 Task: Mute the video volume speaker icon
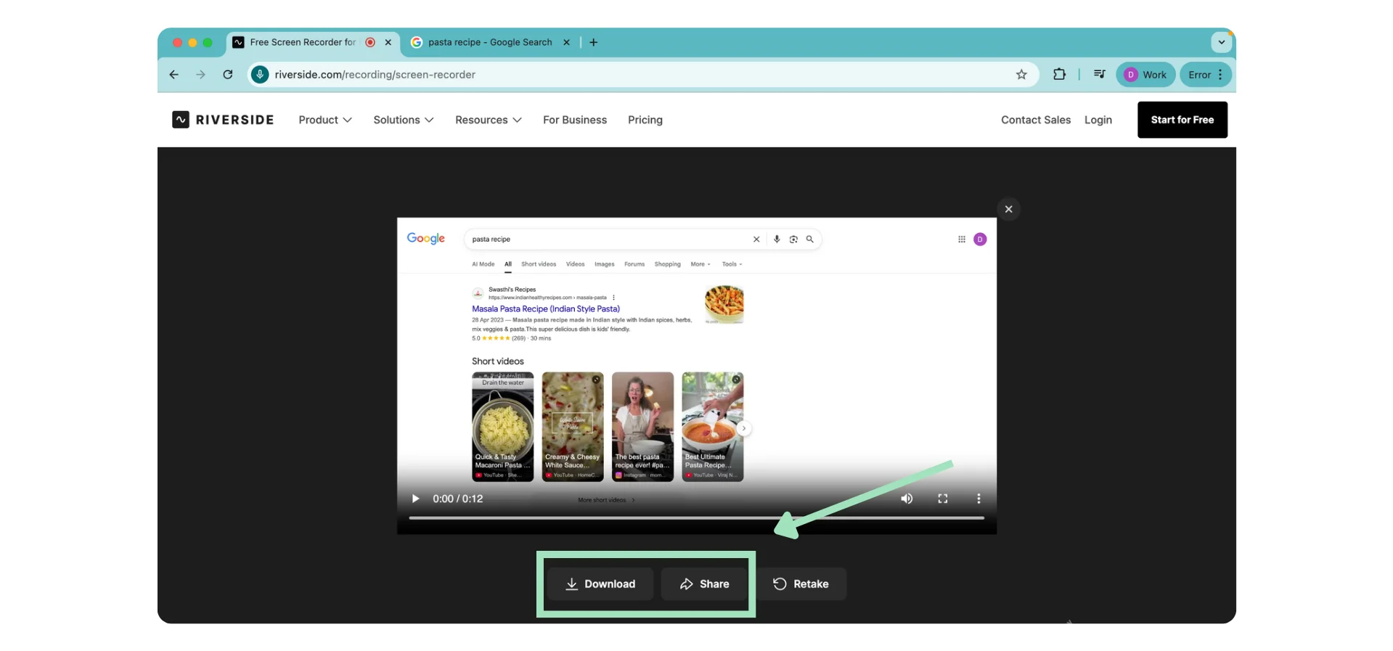tap(907, 499)
